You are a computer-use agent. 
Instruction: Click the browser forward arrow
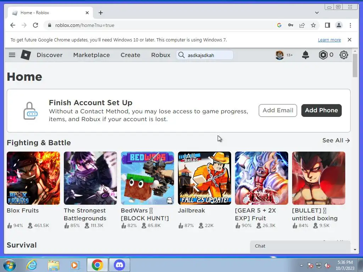point(24,25)
